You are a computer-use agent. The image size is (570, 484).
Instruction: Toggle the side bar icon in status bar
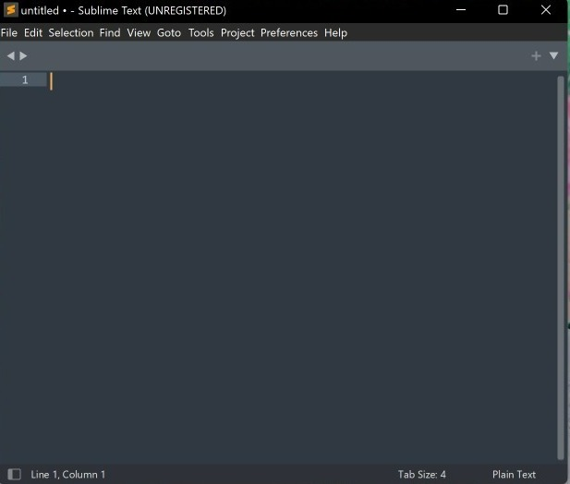tap(14, 474)
